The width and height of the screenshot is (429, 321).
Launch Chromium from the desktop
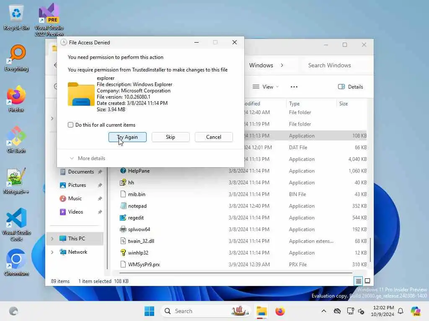[x=16, y=262]
